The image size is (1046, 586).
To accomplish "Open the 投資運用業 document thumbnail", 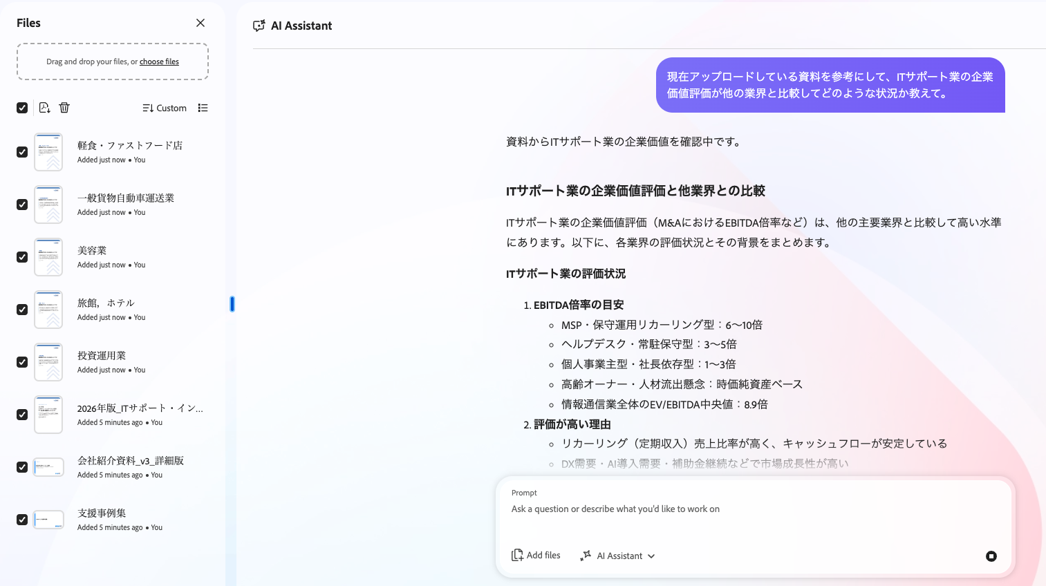I will (48, 362).
